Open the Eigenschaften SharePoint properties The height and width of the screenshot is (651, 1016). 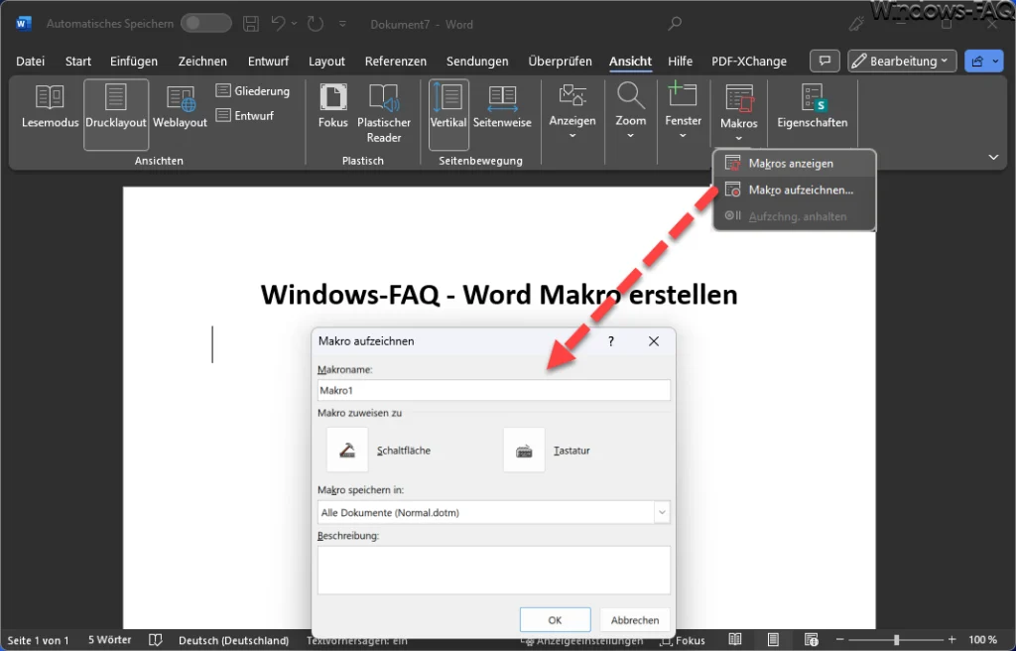click(x=812, y=106)
